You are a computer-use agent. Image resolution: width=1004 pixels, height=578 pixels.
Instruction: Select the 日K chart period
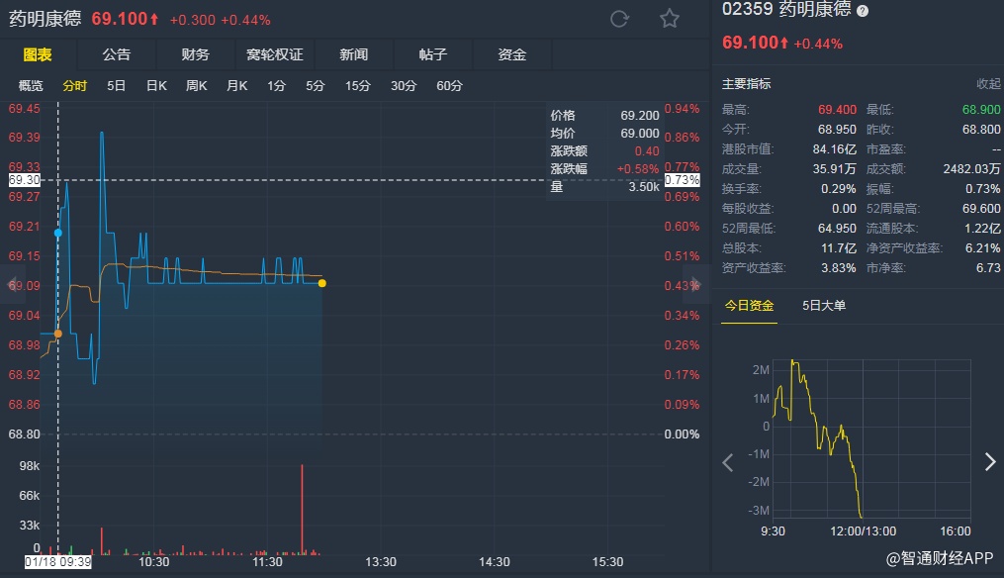(156, 86)
